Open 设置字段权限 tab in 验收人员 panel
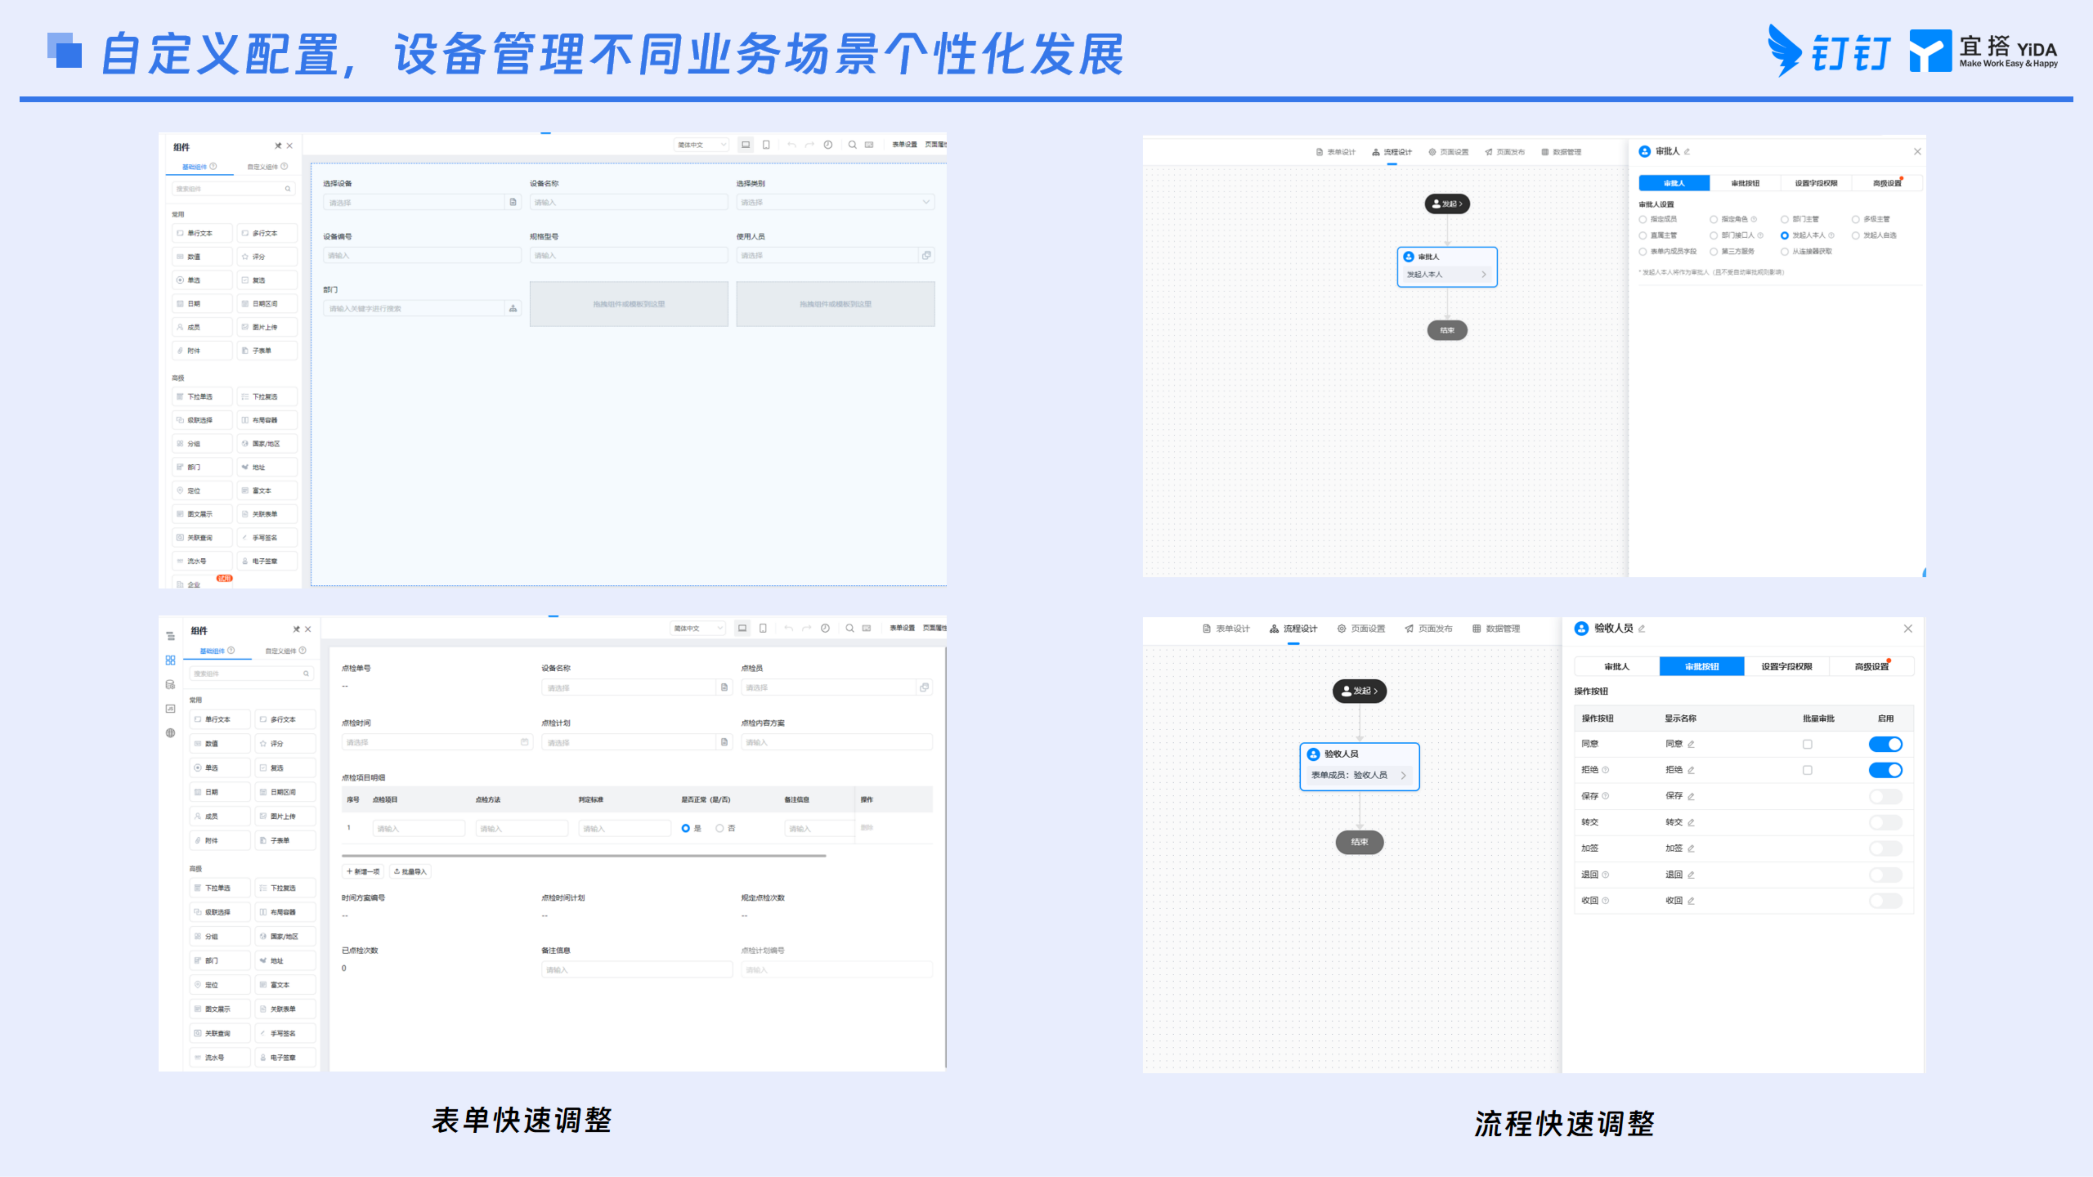 1787,666
